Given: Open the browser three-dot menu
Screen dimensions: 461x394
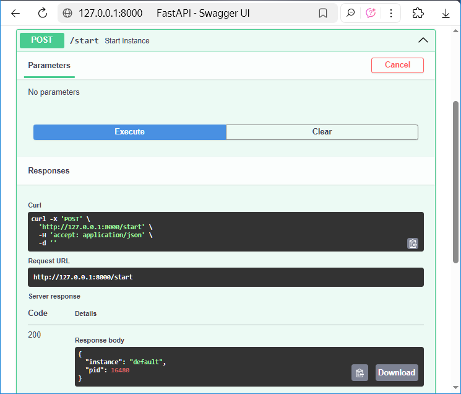Looking at the screenshot, I should [x=390, y=13].
